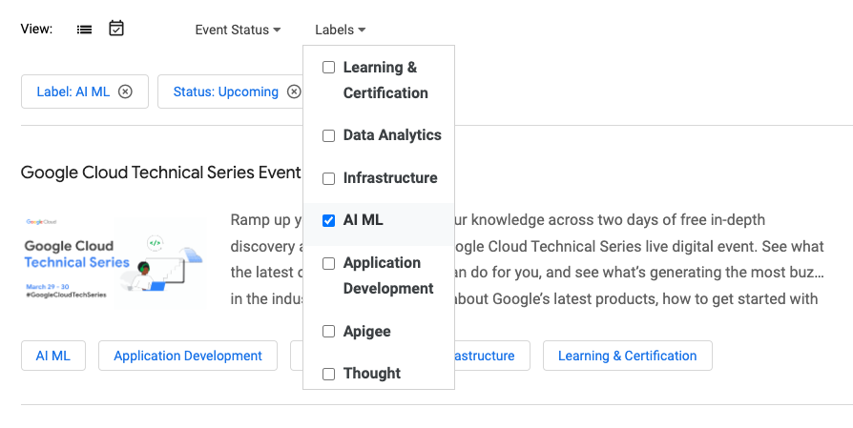
Task: Switch to list view icon
Action: click(84, 30)
